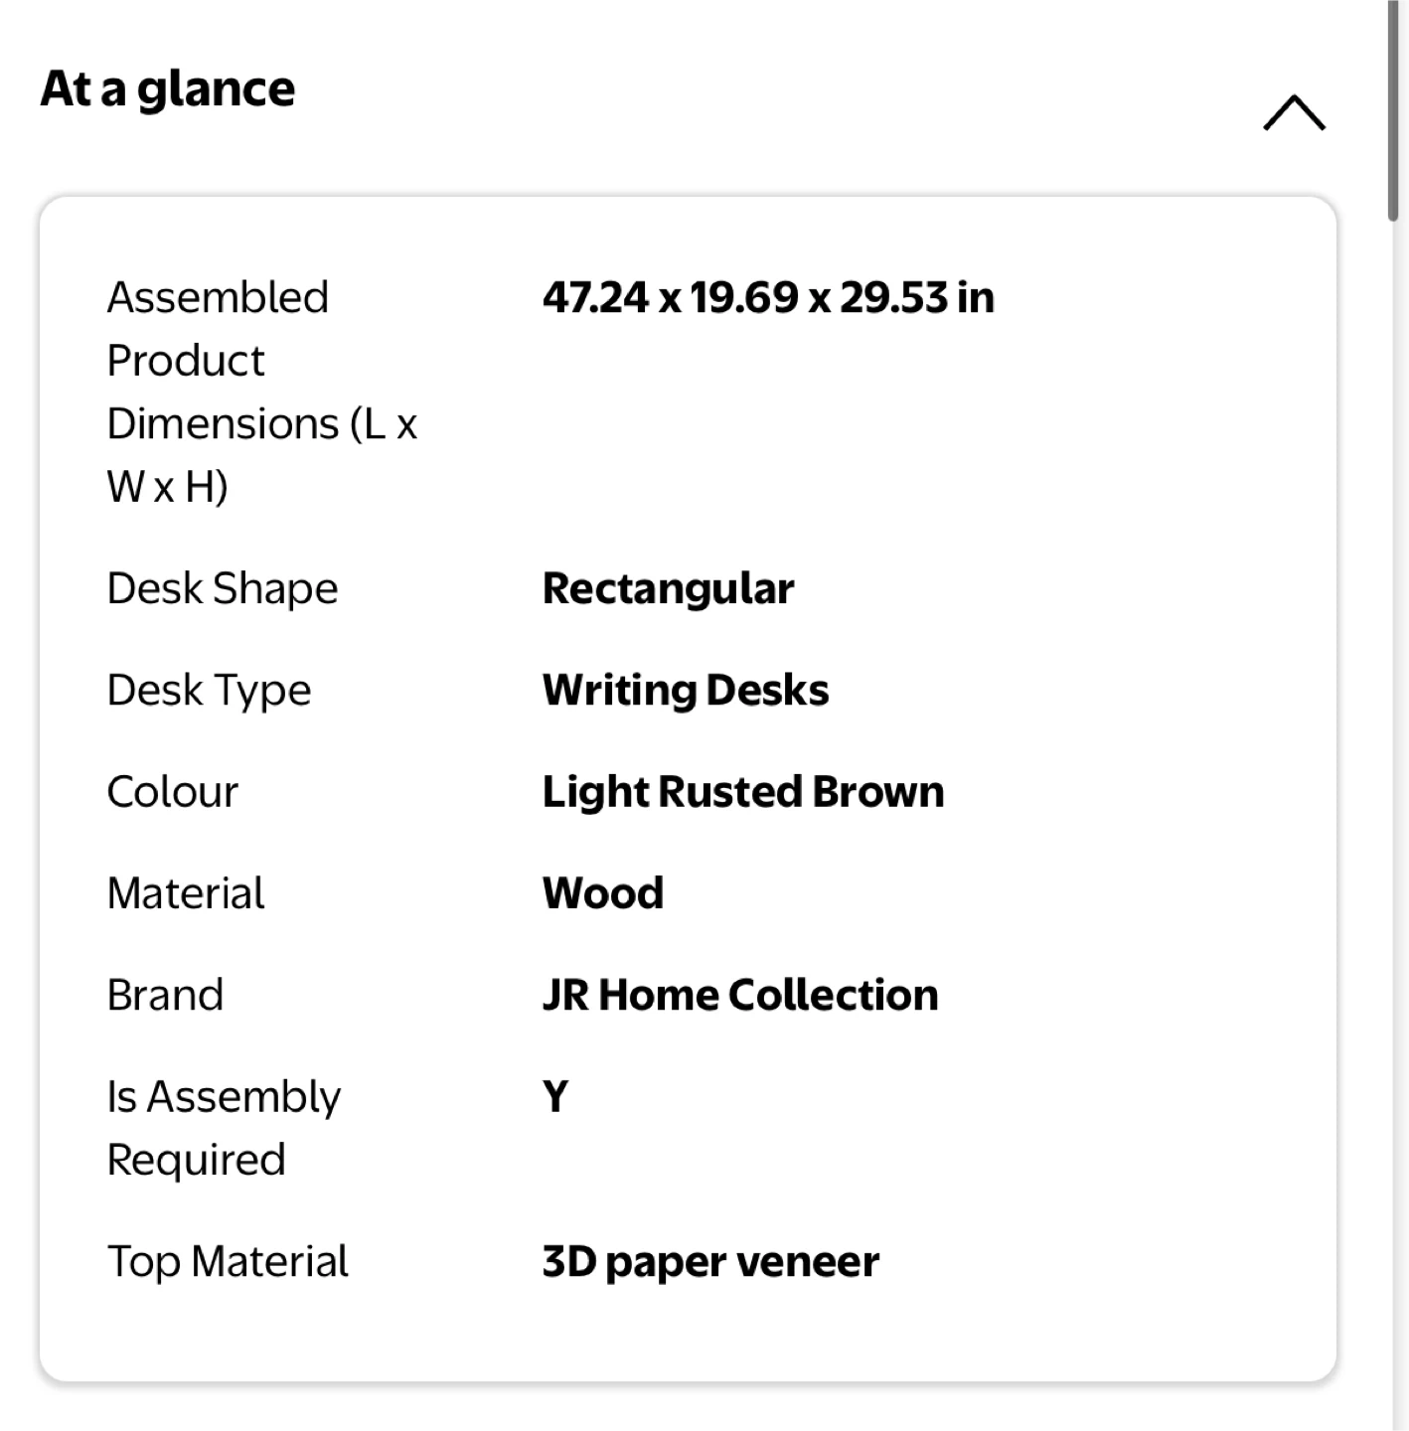Image resolution: width=1409 pixels, height=1431 pixels.
Task: Click the Brand label
Action: 165,995
